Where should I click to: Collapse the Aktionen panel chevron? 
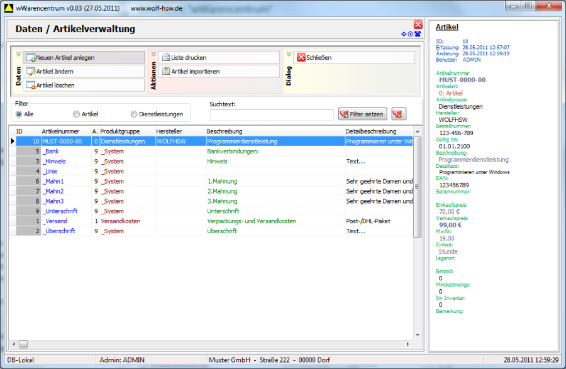pyautogui.click(x=153, y=54)
